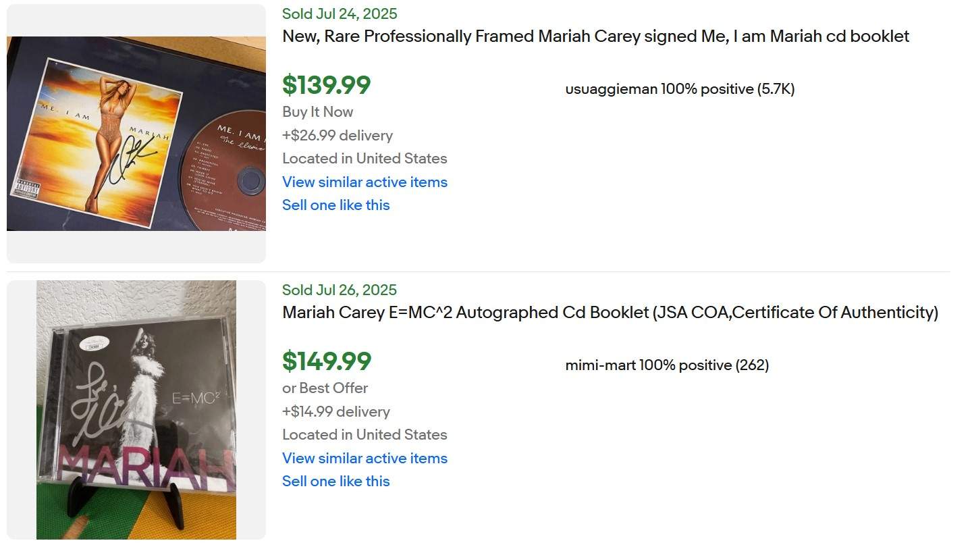
Task: Click seller mimi-mart's feedback text
Action: click(x=667, y=365)
